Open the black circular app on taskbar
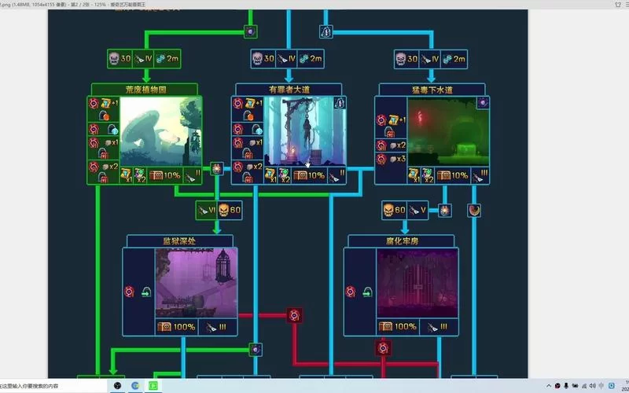The height and width of the screenshot is (393, 629). tap(117, 386)
